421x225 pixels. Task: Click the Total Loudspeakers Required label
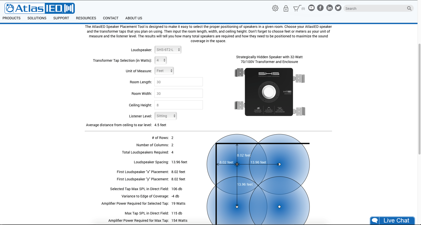(x=145, y=152)
